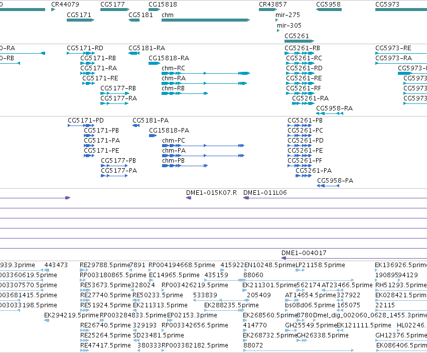Click EST SD23481.5prime

pos(158,335)
